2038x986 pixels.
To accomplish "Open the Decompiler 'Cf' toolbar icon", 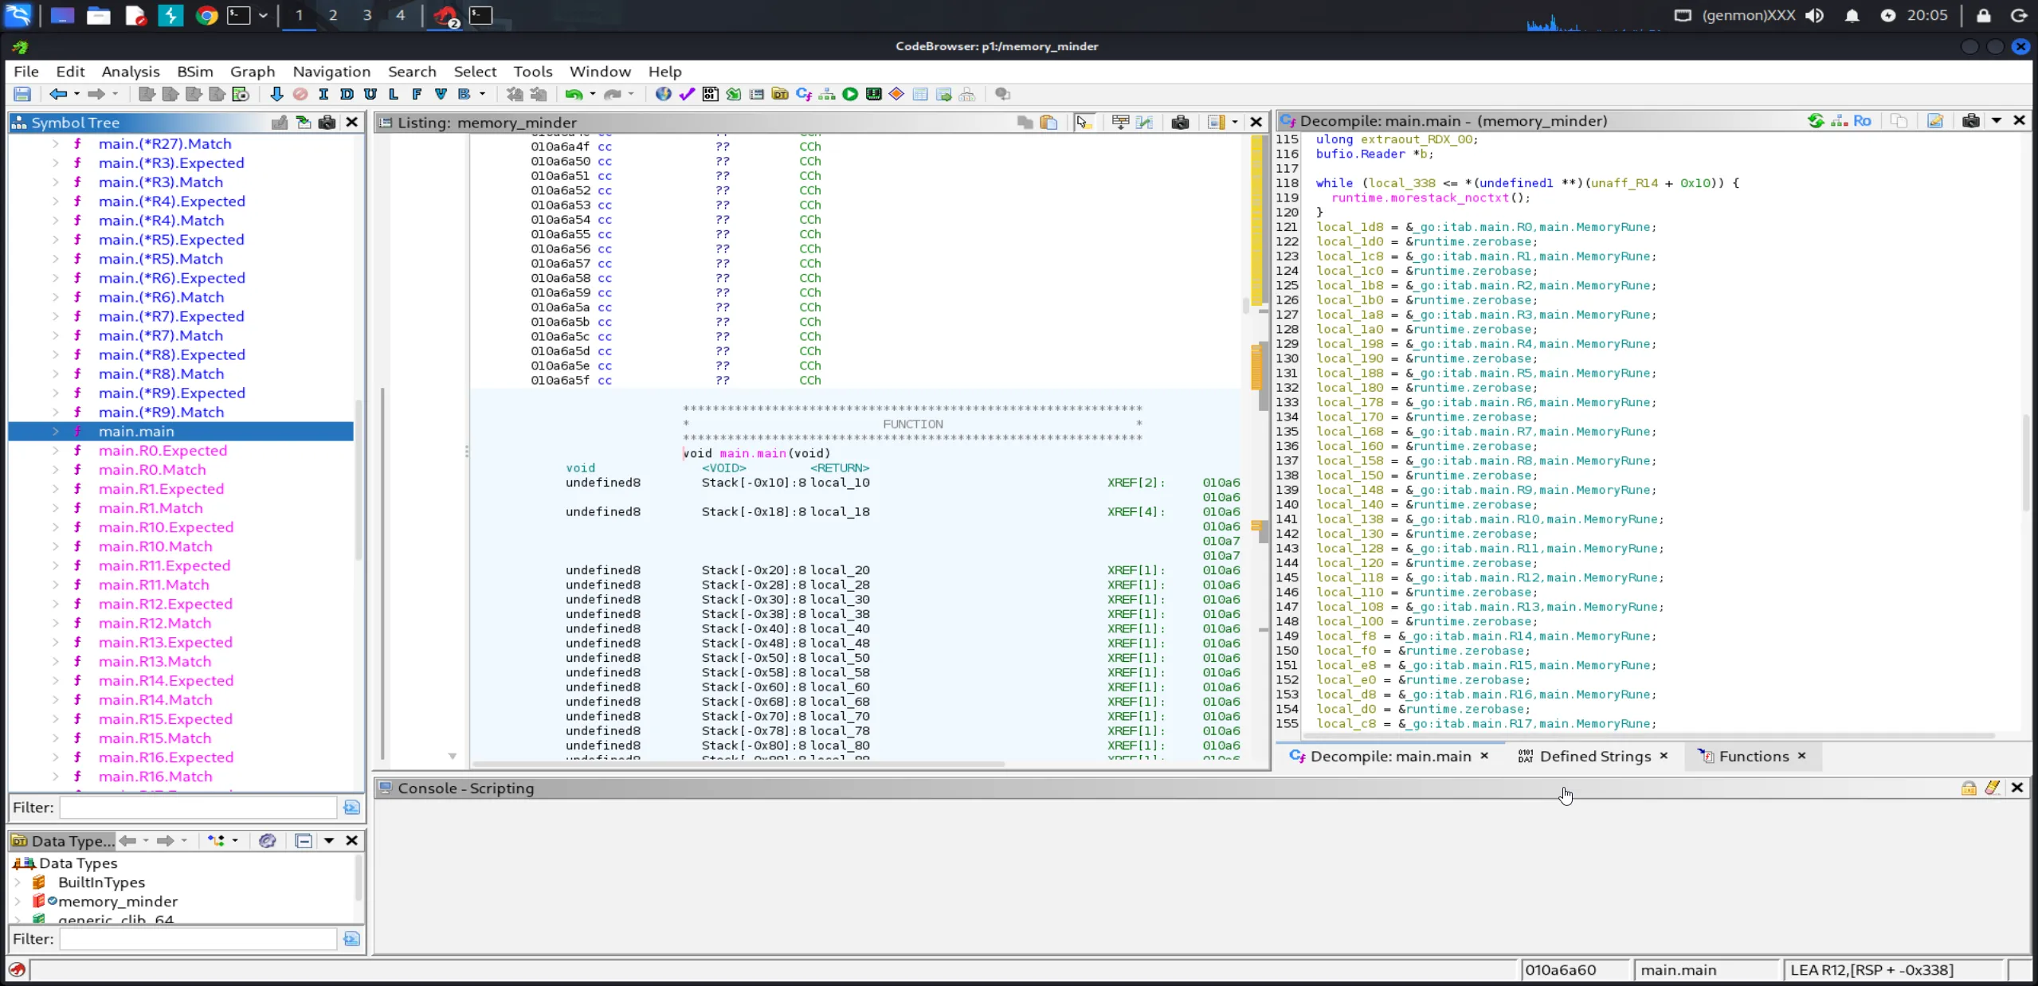I will [803, 94].
